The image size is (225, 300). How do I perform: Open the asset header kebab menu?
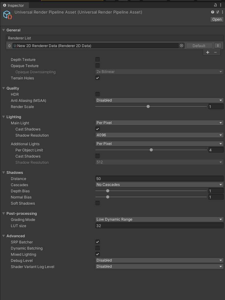222,12
